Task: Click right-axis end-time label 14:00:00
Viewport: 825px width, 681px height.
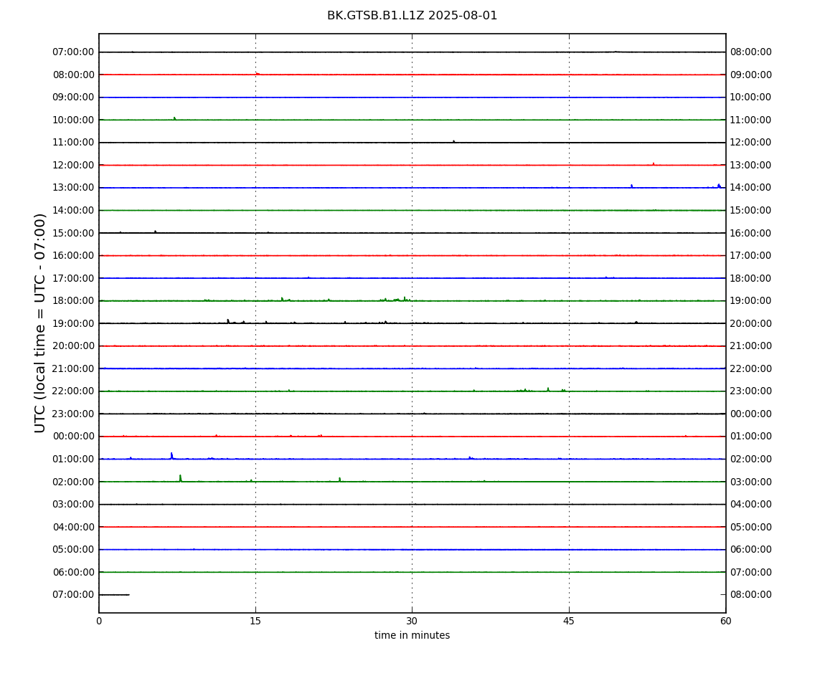Action: click(751, 188)
